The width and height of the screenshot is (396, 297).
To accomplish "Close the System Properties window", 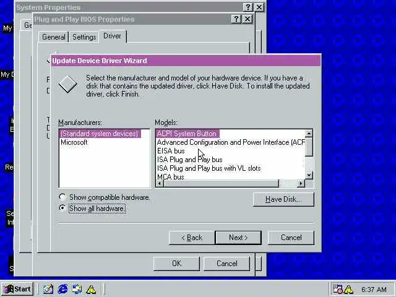I will tap(259, 7).
